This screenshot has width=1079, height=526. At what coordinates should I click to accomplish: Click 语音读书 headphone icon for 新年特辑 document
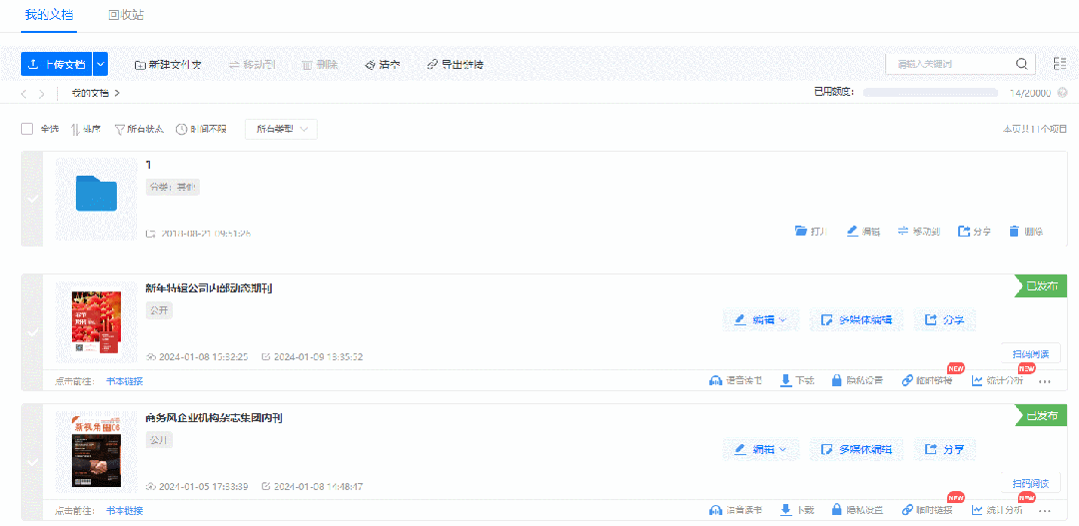click(715, 381)
